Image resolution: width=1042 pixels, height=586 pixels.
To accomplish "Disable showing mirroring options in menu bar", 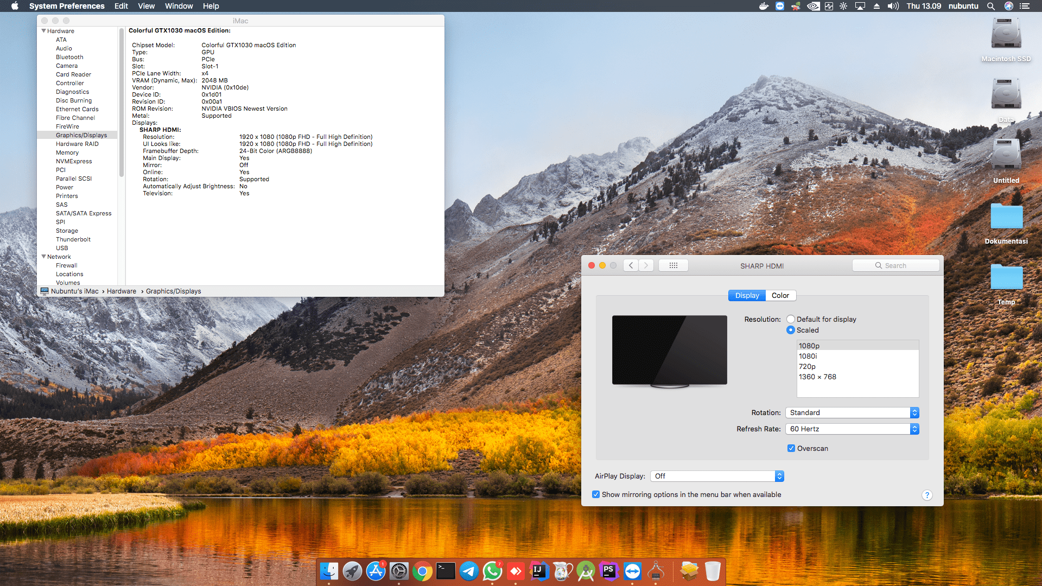I will pos(596,494).
